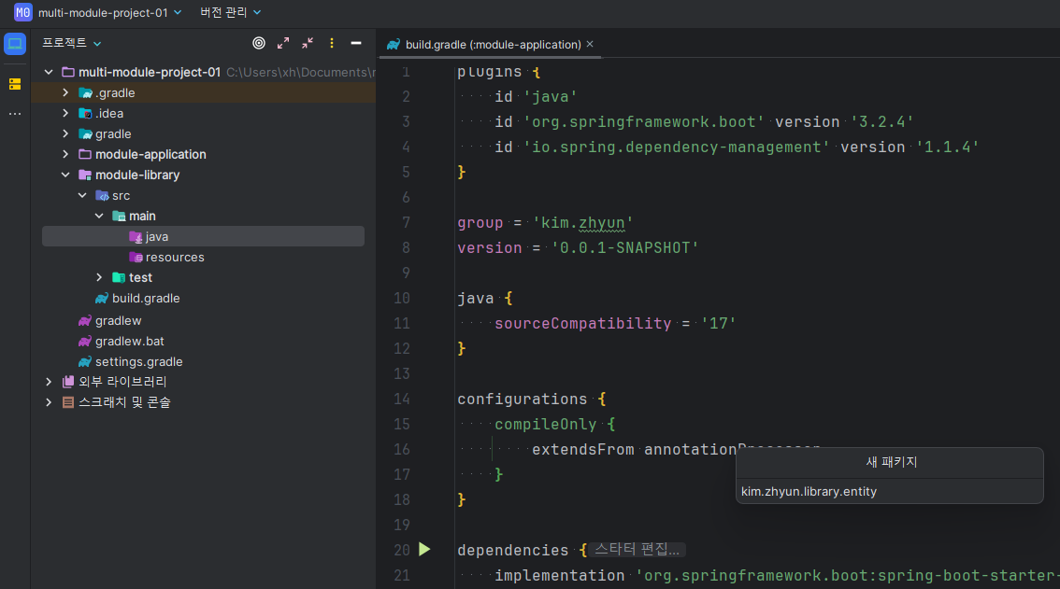Image resolution: width=1060 pixels, height=589 pixels.
Task: Open the Structure tool window icon
Action: pyautogui.click(x=15, y=84)
